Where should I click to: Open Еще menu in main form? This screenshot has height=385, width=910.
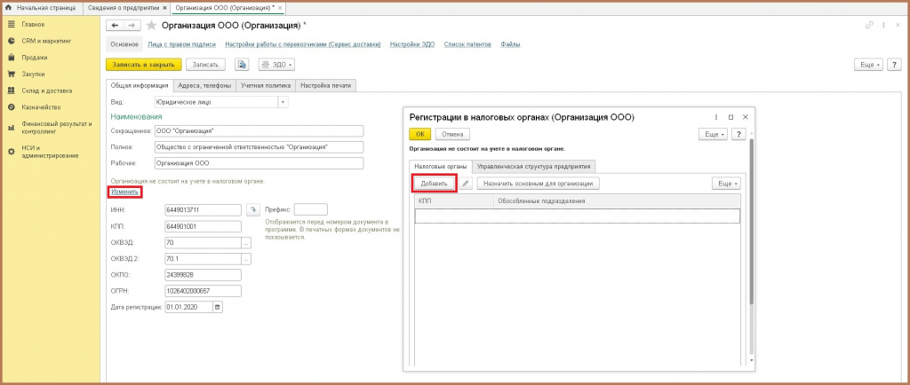[869, 65]
